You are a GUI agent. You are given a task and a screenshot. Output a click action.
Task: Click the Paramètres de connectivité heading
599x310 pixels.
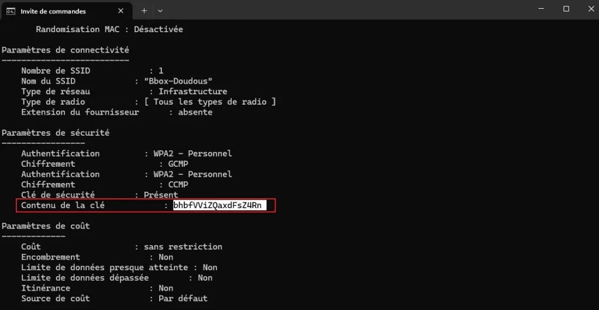coord(66,50)
